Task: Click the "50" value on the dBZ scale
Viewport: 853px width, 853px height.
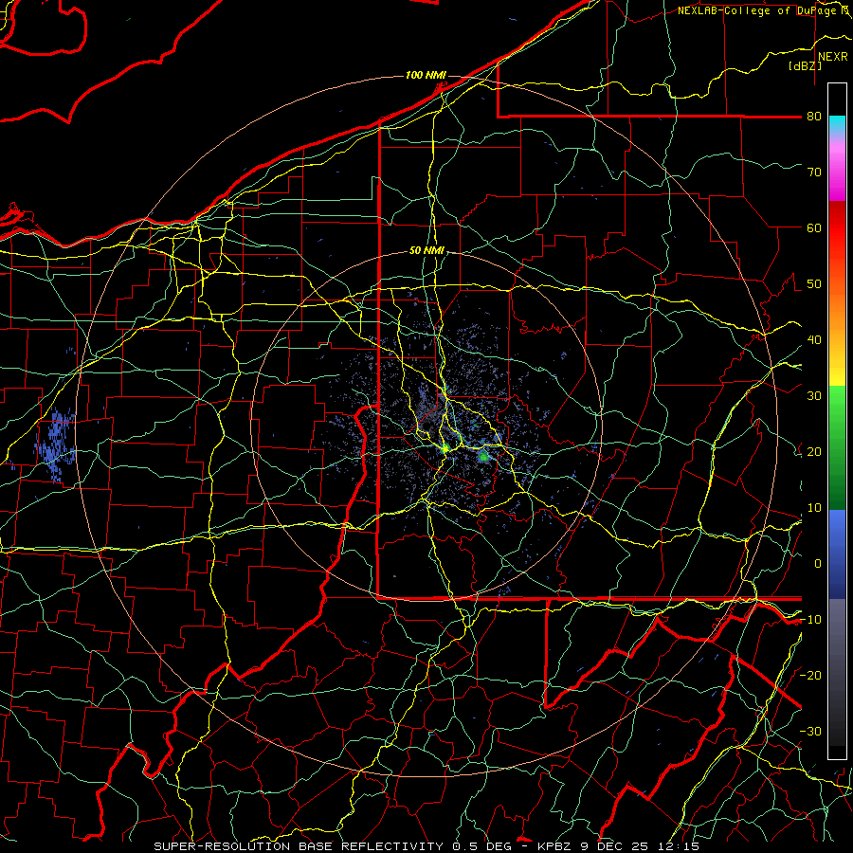Action: click(x=814, y=284)
